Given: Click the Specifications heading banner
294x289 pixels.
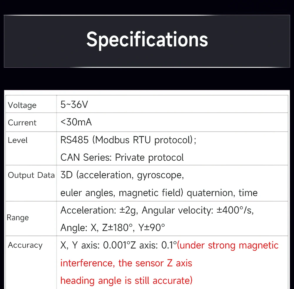Looking at the screenshot, I should tap(147, 41).
